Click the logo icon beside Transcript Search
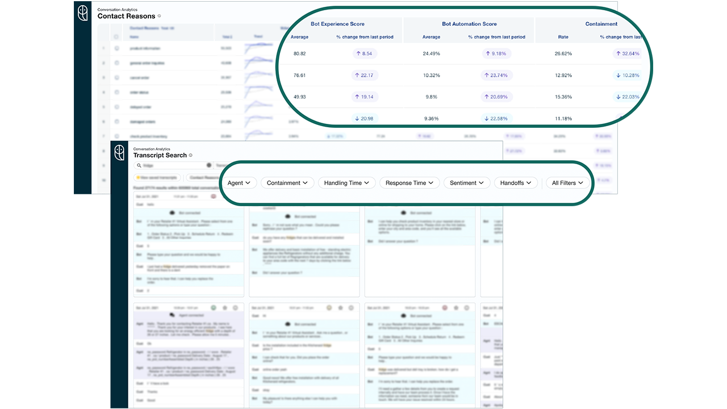Image resolution: width=727 pixels, height=409 pixels. tap(119, 152)
